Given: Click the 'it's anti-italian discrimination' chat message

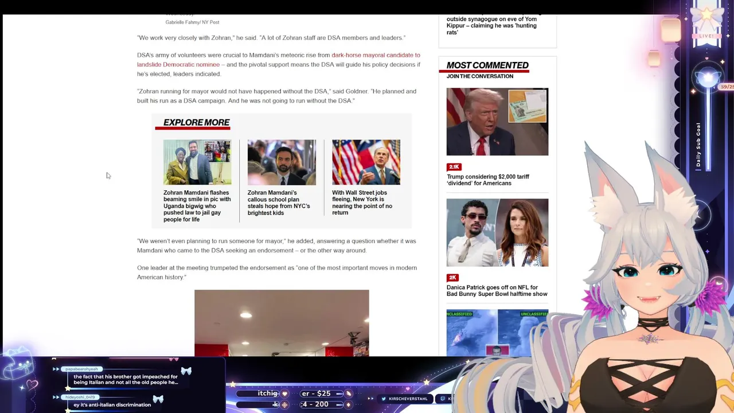Looking at the screenshot, I should pyautogui.click(x=112, y=405).
